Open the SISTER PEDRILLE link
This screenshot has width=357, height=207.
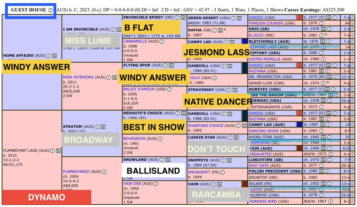click(x=264, y=59)
